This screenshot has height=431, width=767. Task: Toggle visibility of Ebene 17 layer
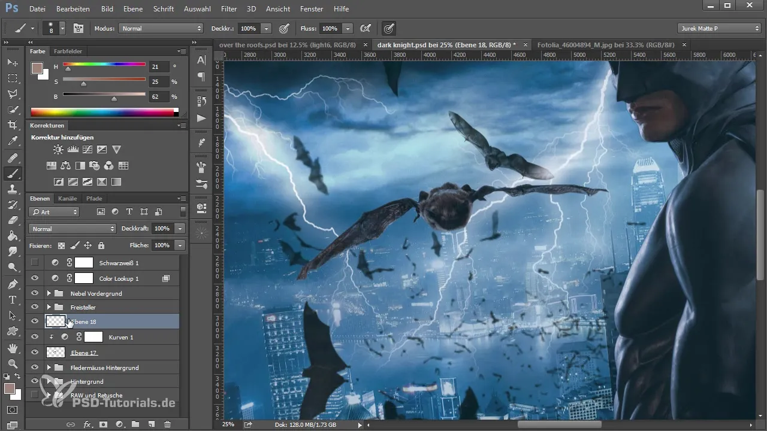tap(35, 353)
